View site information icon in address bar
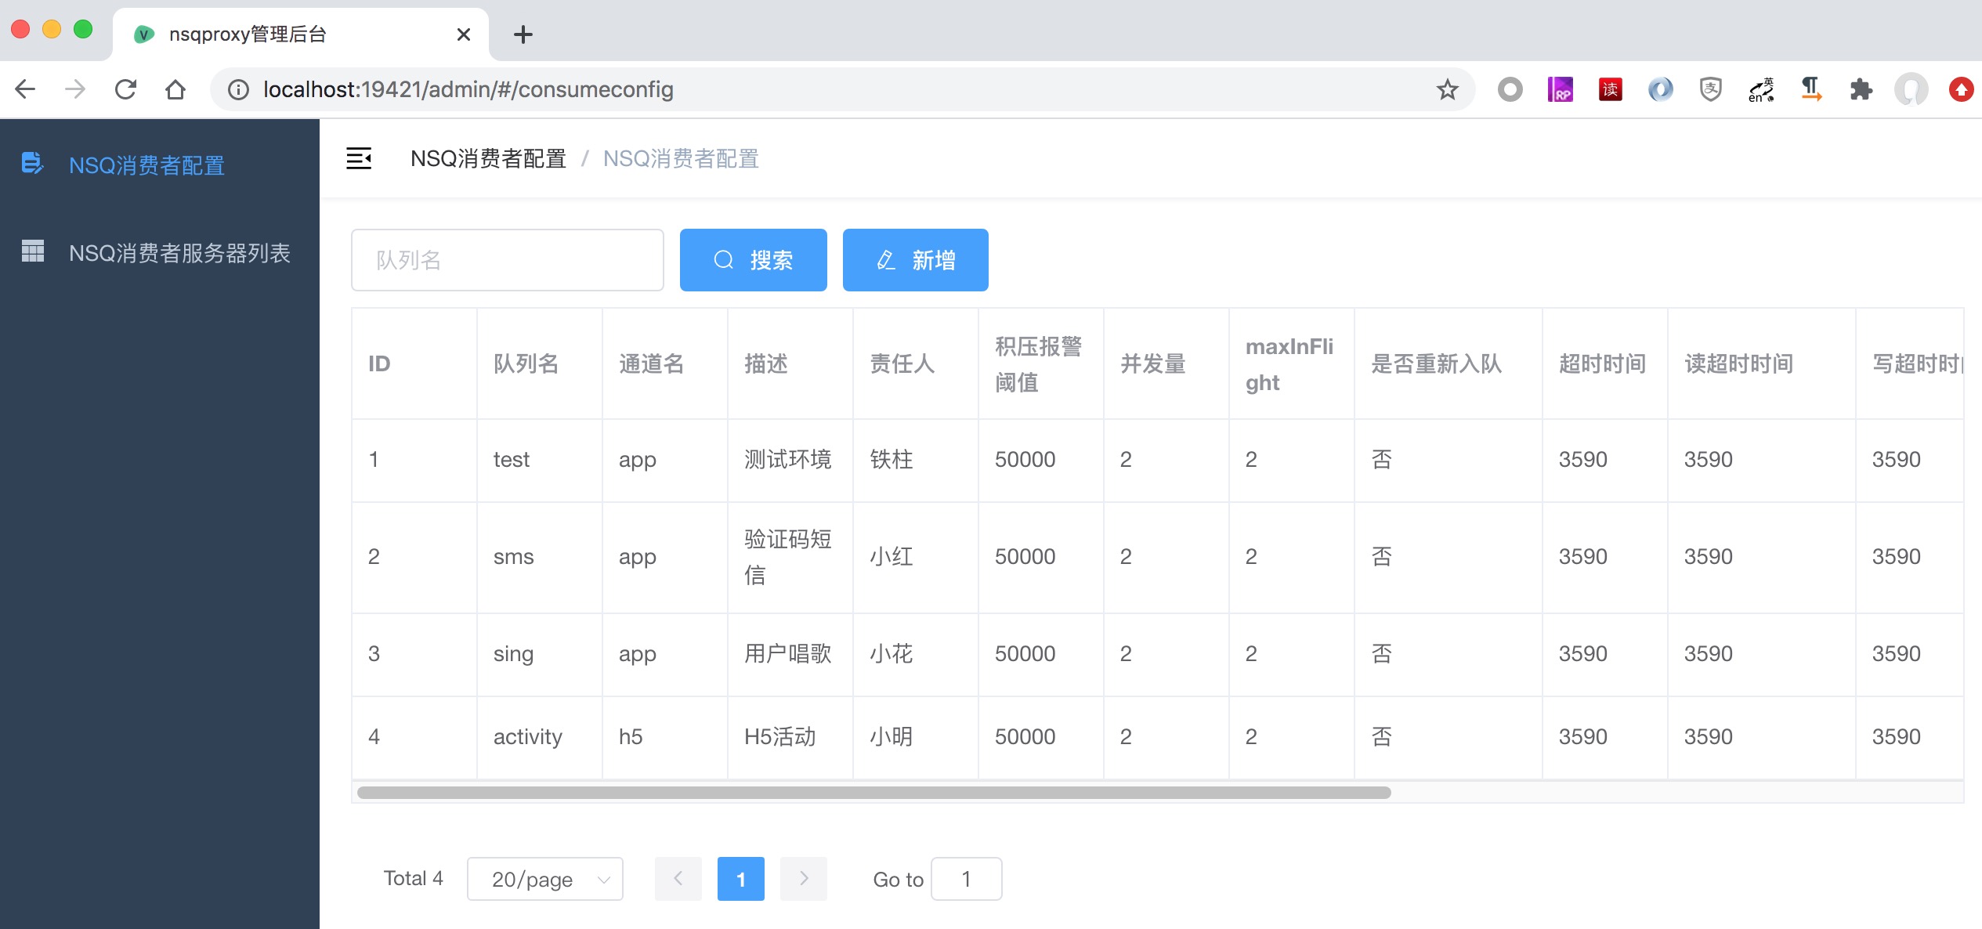The width and height of the screenshot is (1982, 929). (238, 89)
